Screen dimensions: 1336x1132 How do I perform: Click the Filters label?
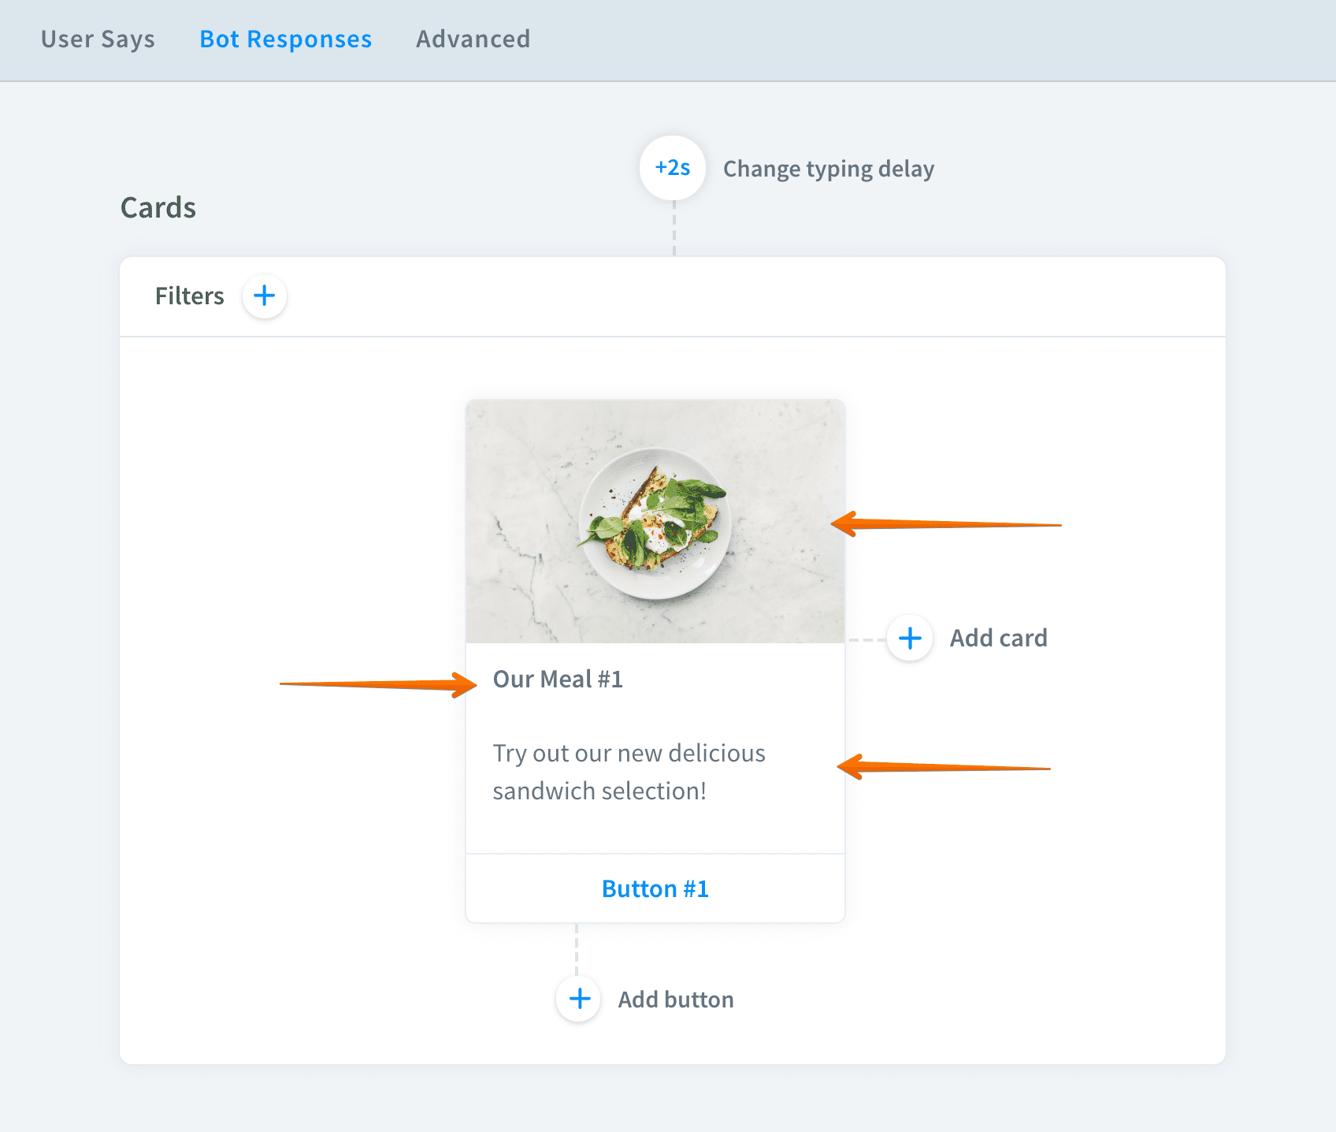point(189,296)
